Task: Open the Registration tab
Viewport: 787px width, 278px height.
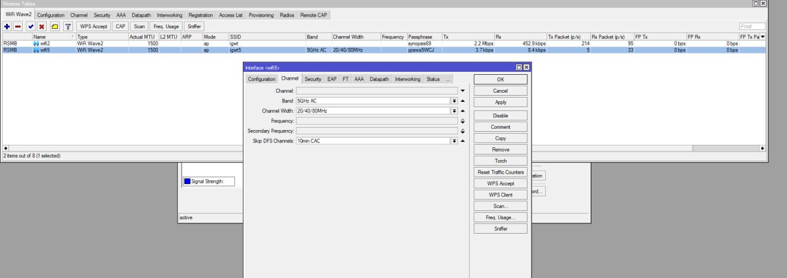Action: (200, 15)
